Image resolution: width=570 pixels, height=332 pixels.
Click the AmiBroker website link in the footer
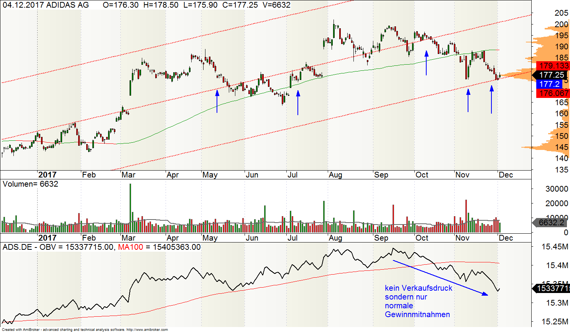[x=147, y=330]
